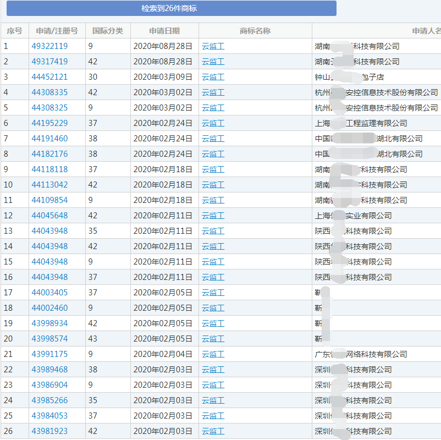Click the 商标名称 column header
Image resolution: width=441 pixels, height=440 pixels.
pyautogui.click(x=256, y=31)
